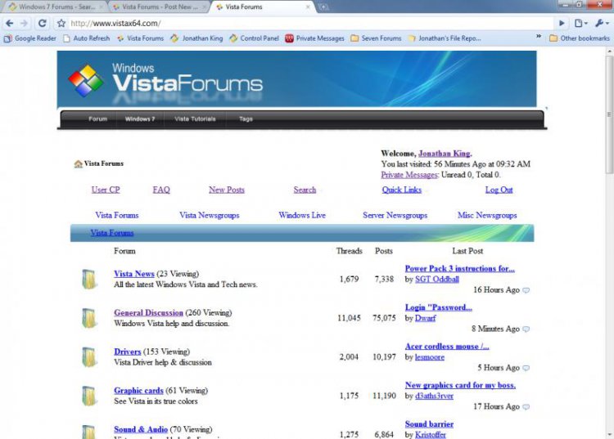Click the Drivers forum folder icon

coord(89,356)
